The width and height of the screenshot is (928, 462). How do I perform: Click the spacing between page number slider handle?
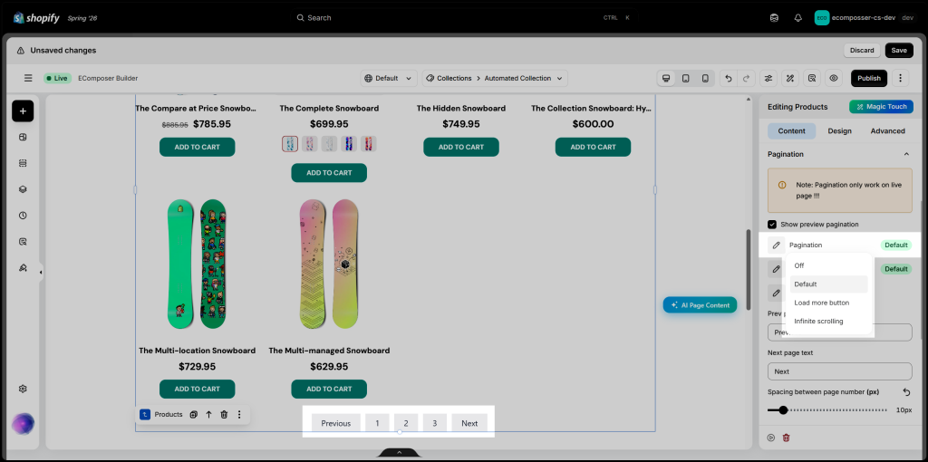783,410
